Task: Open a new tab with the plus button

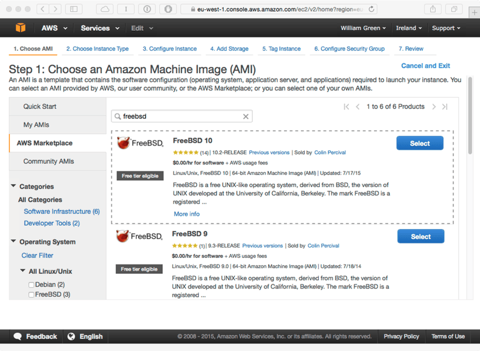Action: click(474, 12)
